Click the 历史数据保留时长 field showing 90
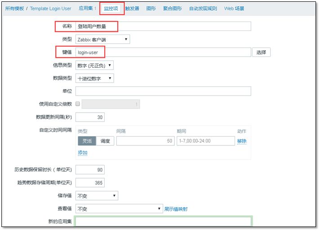320x231 pixels. click(90, 170)
